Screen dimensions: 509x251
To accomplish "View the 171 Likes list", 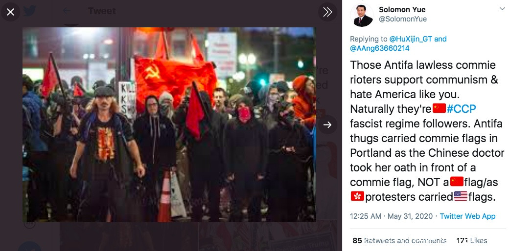I will 471,241.
